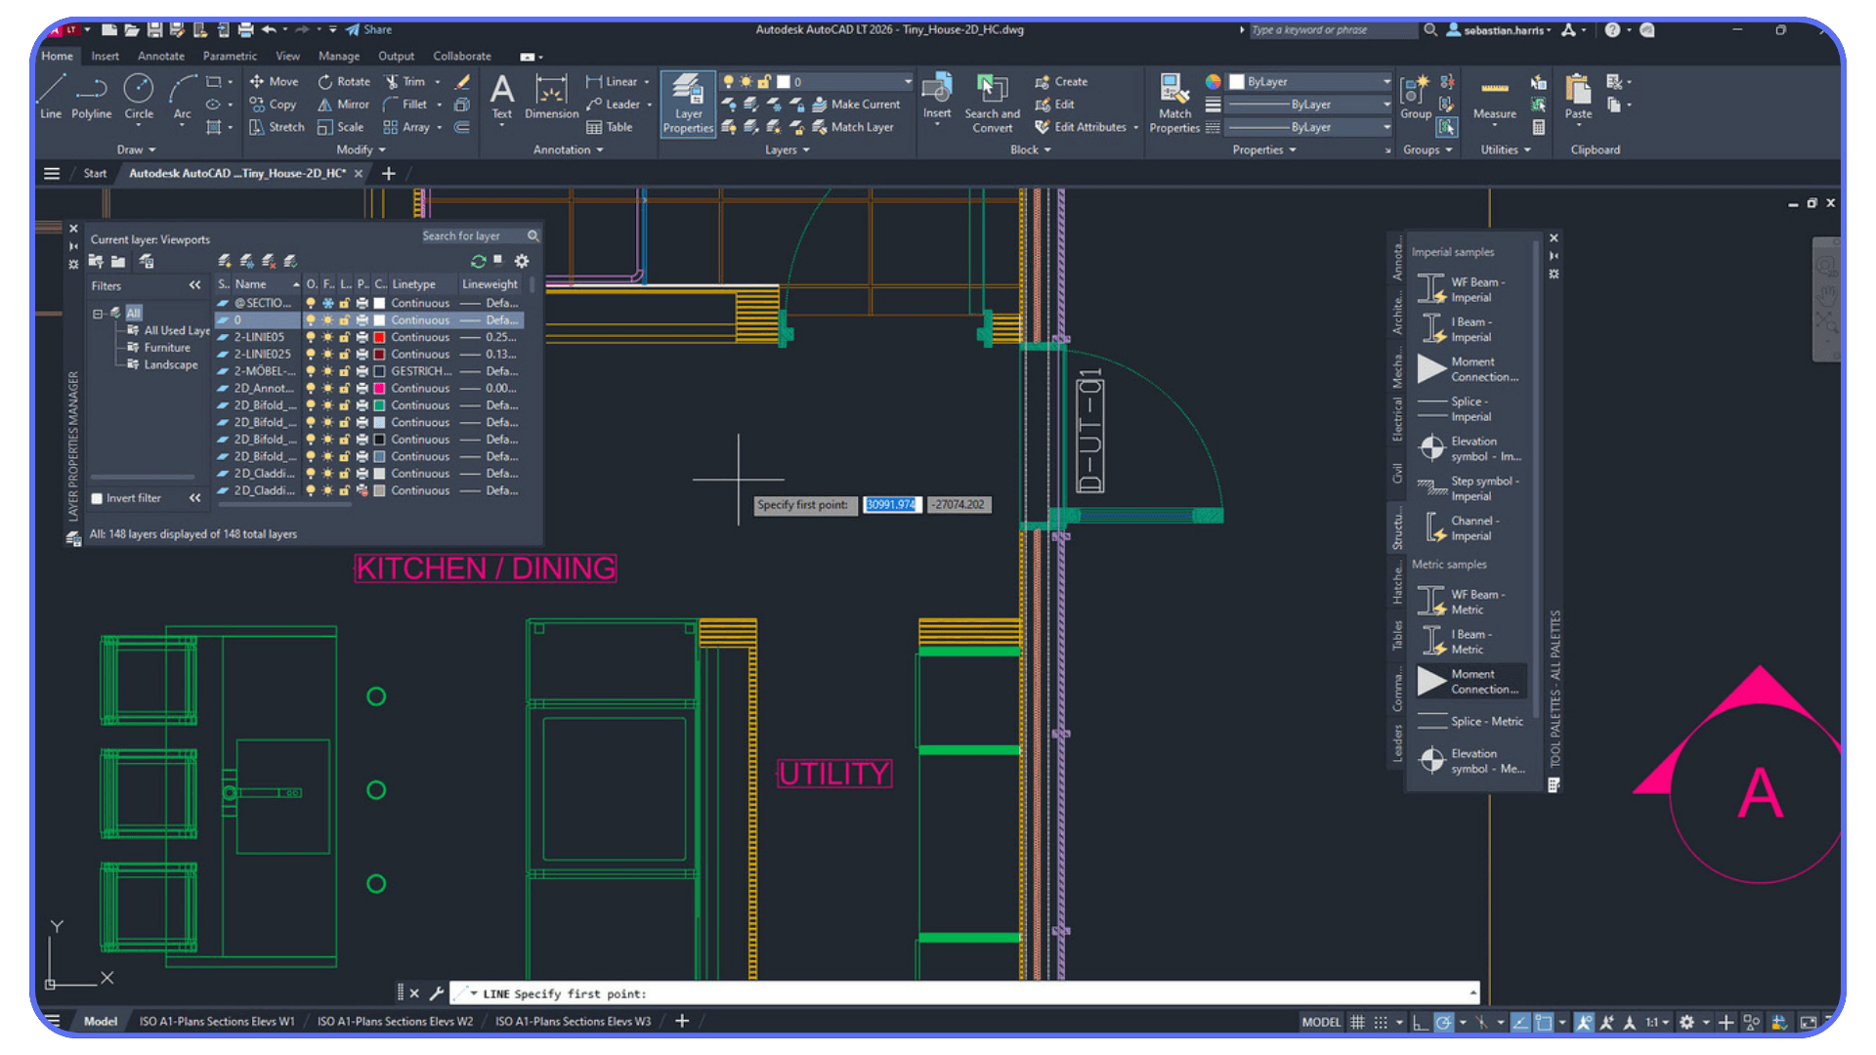Viewport: 1876px width, 1055px height.
Task: Enable the Invert filter checkbox
Action: tap(97, 498)
